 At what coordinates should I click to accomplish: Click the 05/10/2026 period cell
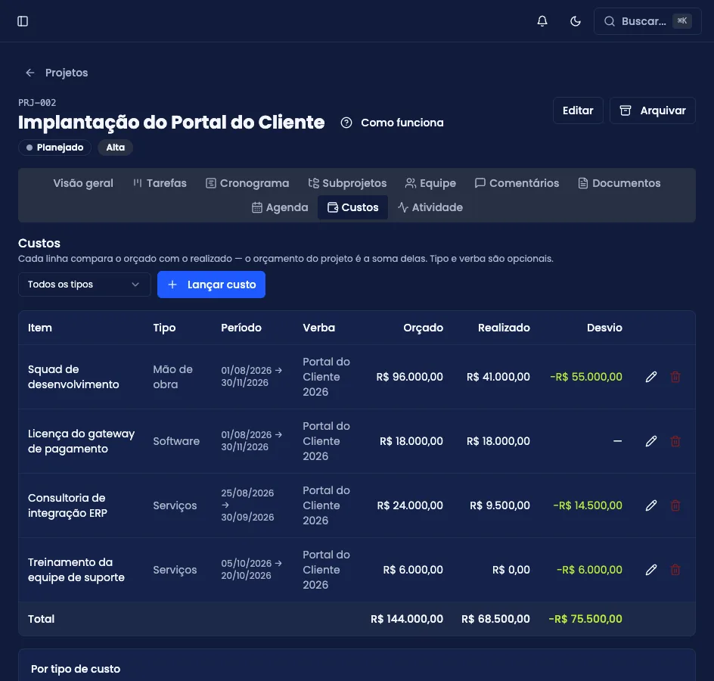[x=251, y=570]
